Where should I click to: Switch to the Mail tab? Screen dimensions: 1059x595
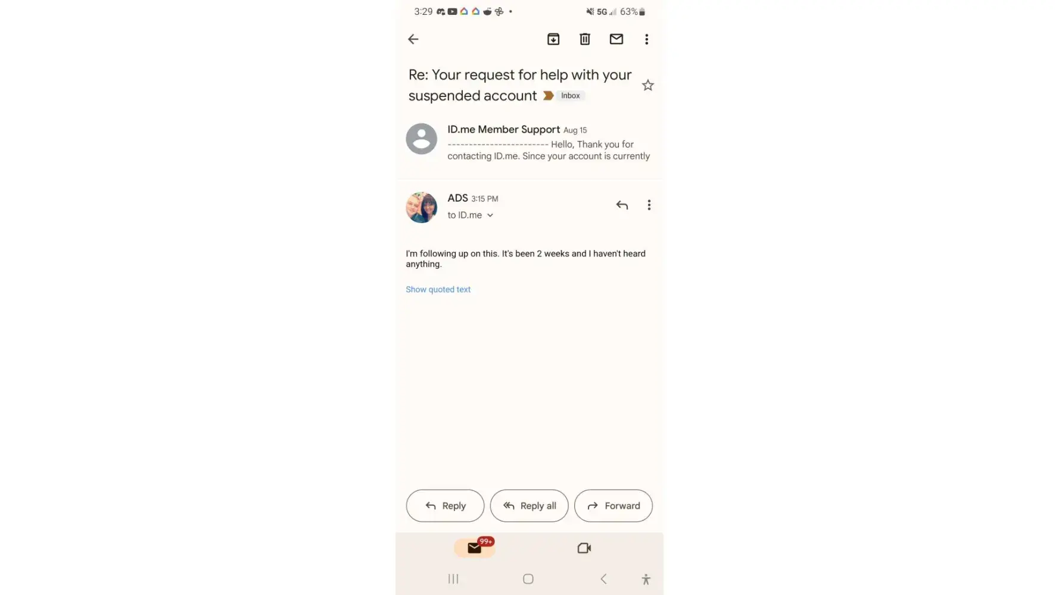(x=475, y=548)
